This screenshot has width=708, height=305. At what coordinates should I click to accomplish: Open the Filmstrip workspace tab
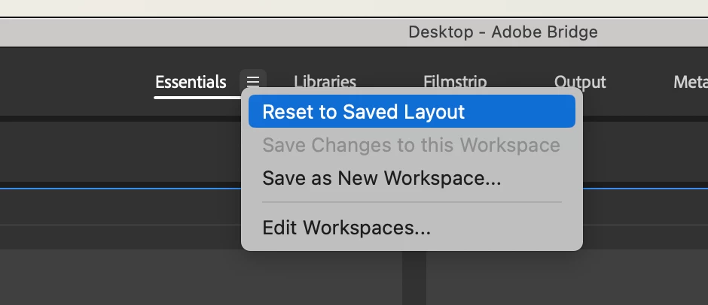[455, 82]
